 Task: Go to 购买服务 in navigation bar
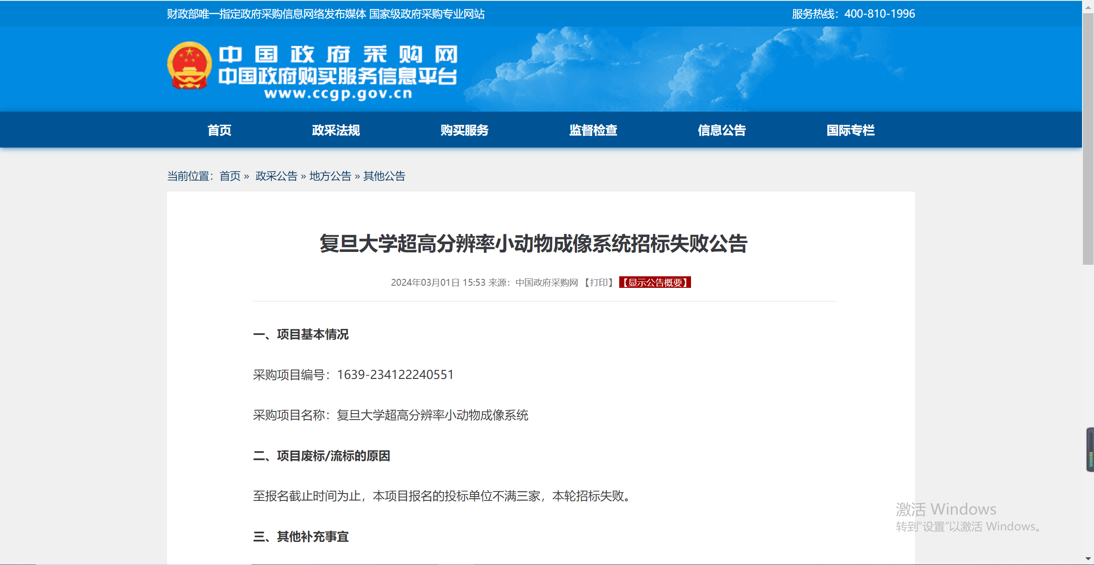click(x=465, y=130)
